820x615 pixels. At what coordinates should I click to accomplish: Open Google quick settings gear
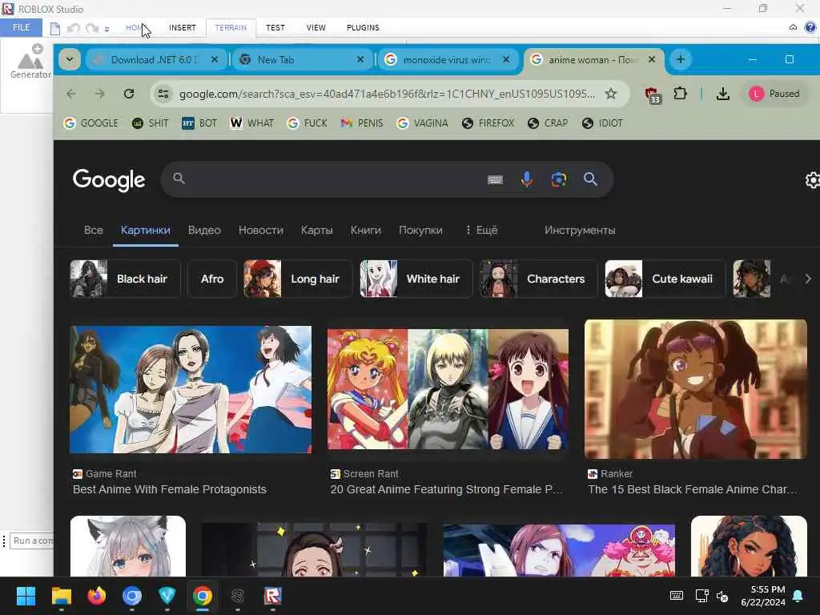[x=812, y=180]
